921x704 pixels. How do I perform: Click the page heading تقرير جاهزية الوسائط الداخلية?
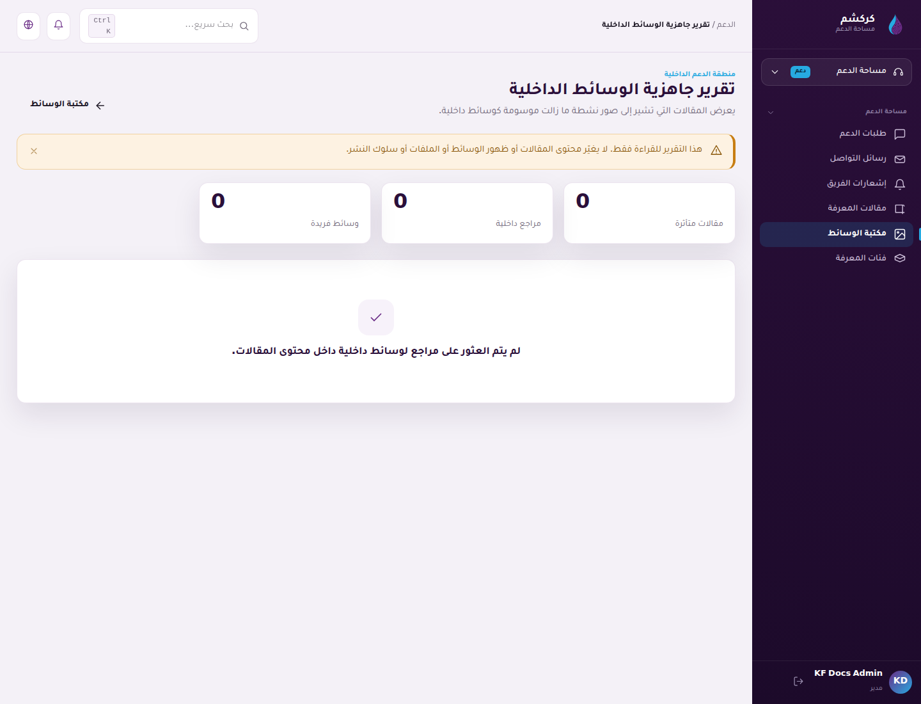[x=622, y=89]
